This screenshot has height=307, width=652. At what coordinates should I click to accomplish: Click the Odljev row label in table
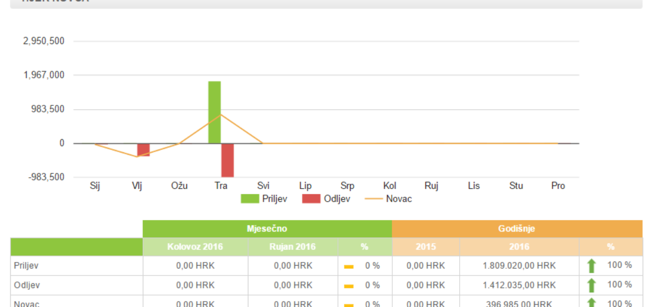coord(26,285)
